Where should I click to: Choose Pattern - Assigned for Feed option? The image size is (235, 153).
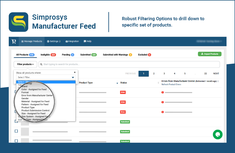[x=35, y=104]
